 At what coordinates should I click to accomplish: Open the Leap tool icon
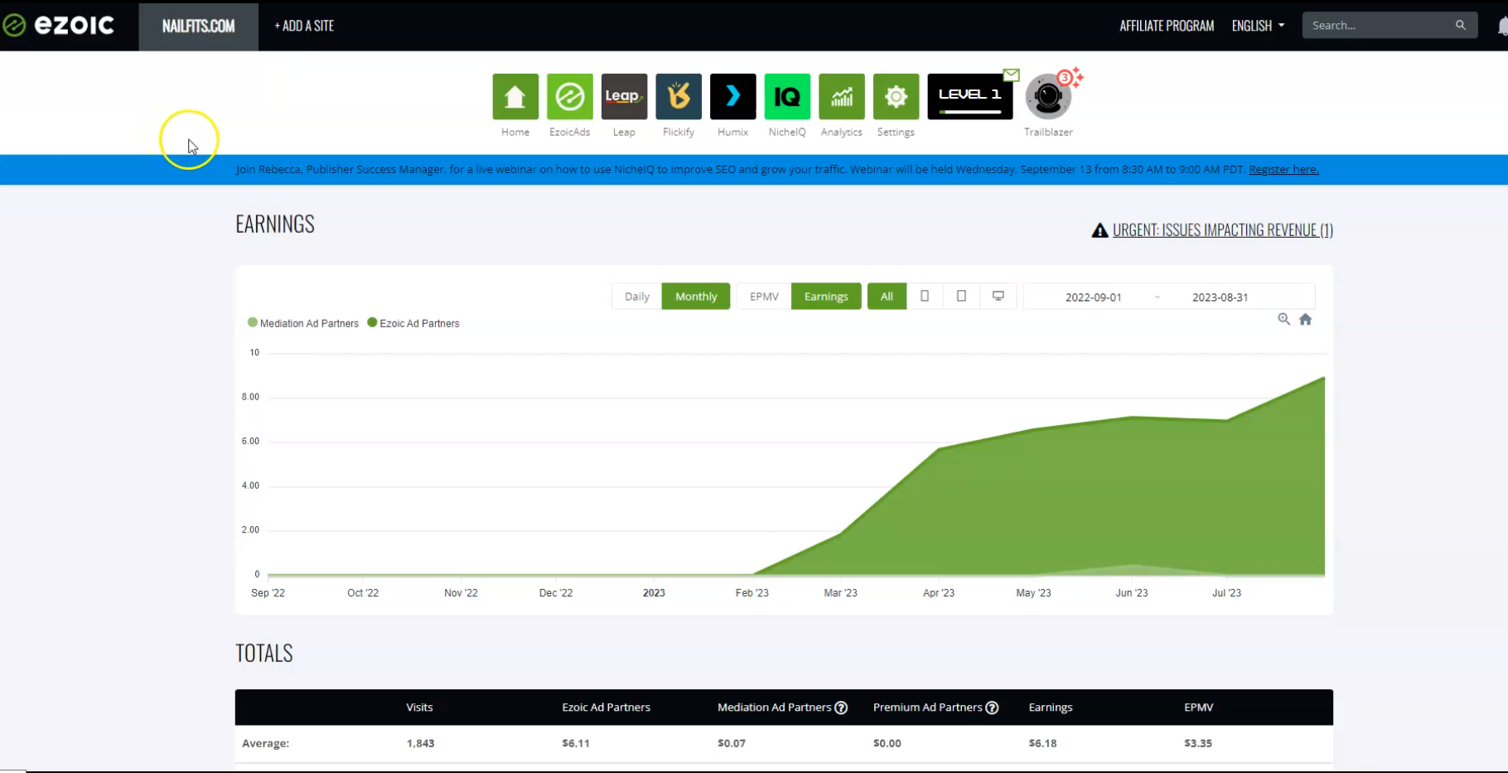tap(624, 96)
